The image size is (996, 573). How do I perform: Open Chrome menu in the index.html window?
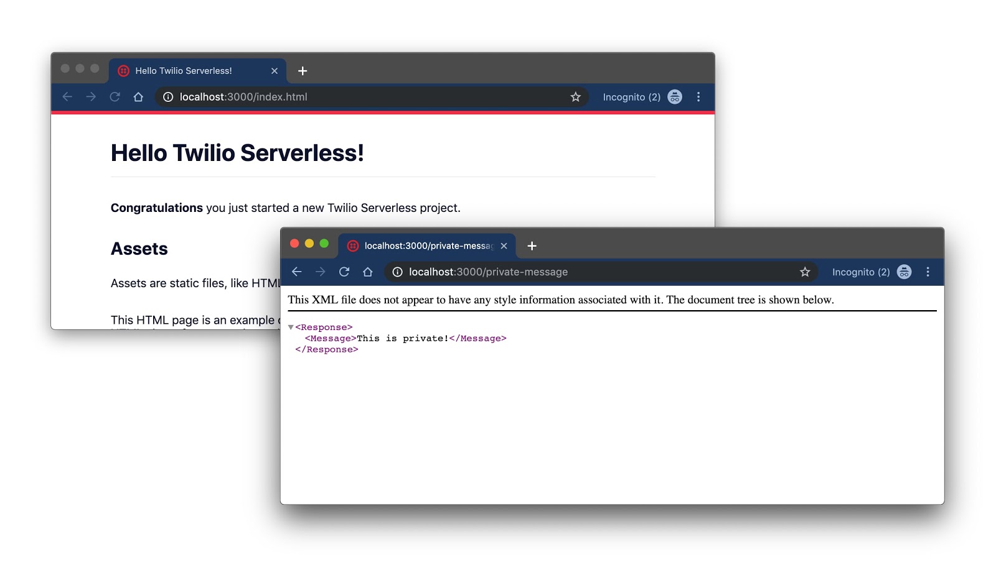(698, 97)
